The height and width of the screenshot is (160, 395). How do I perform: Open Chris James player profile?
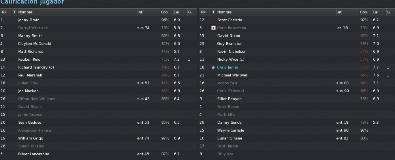coord(228,67)
